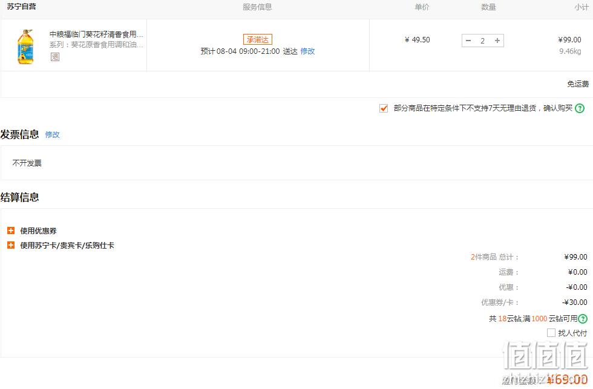The image size is (593, 389).
Task: Click the quantity field showing 2
Action: [x=483, y=41]
